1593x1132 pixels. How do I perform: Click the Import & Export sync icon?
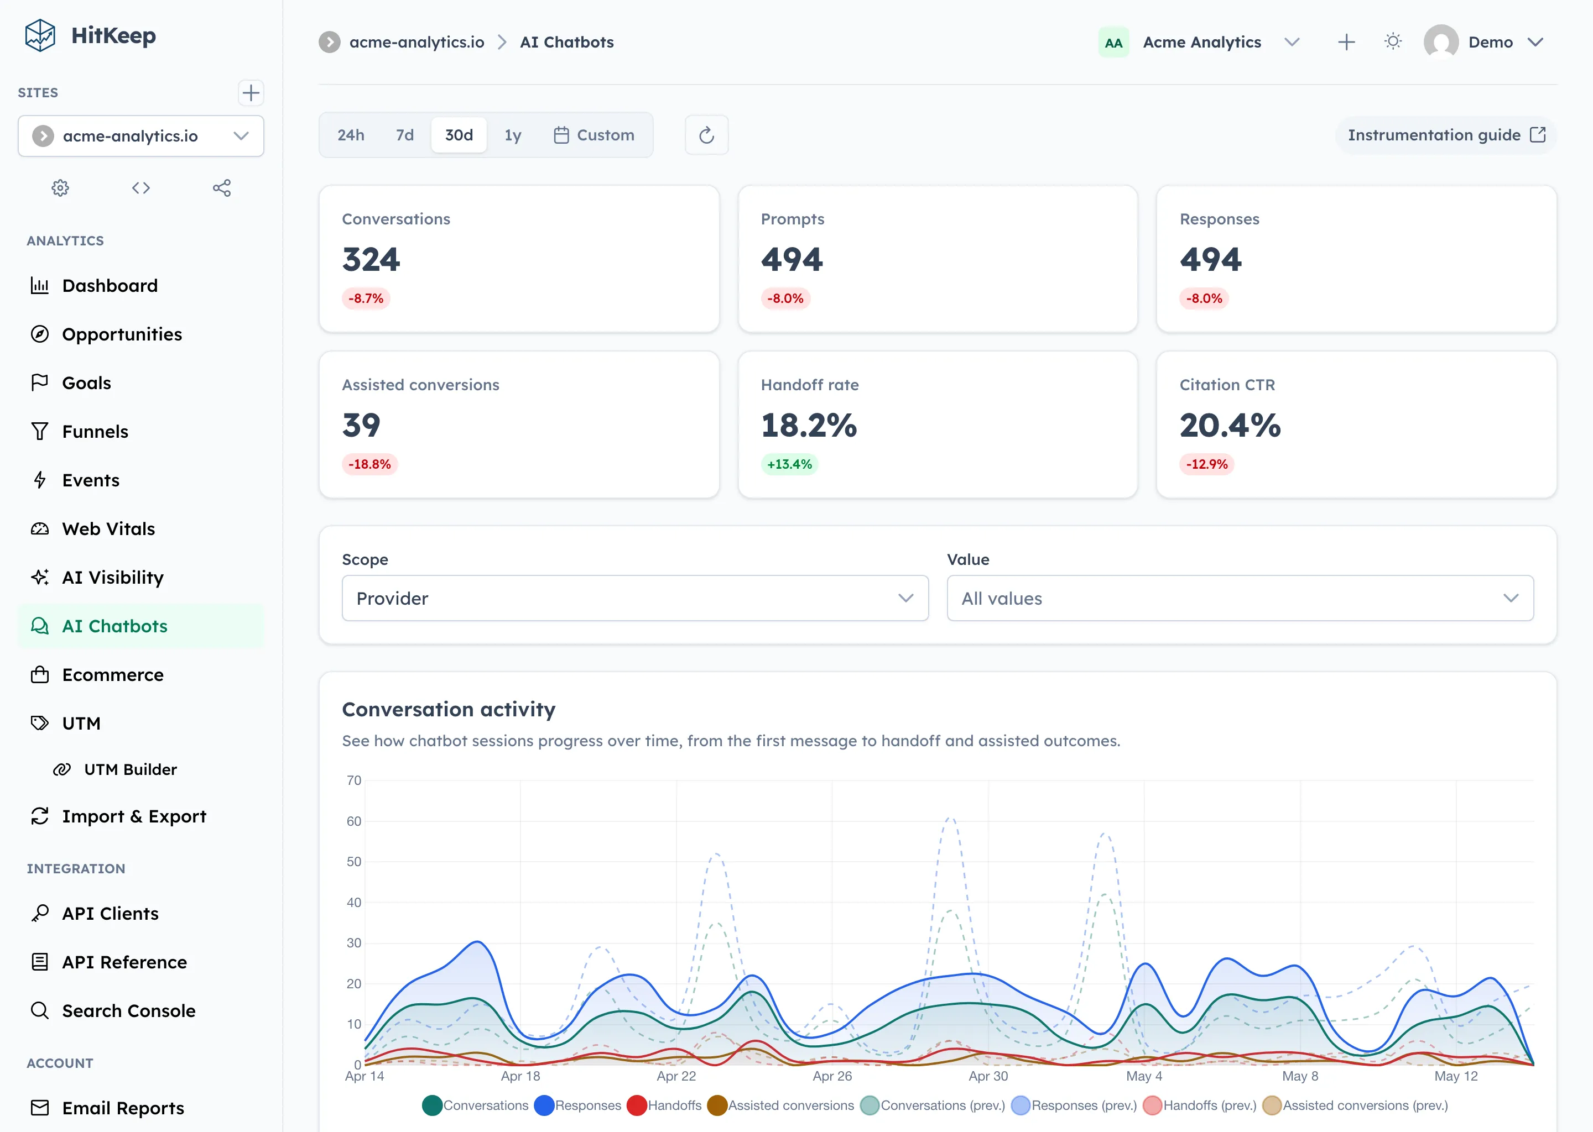[x=40, y=816]
